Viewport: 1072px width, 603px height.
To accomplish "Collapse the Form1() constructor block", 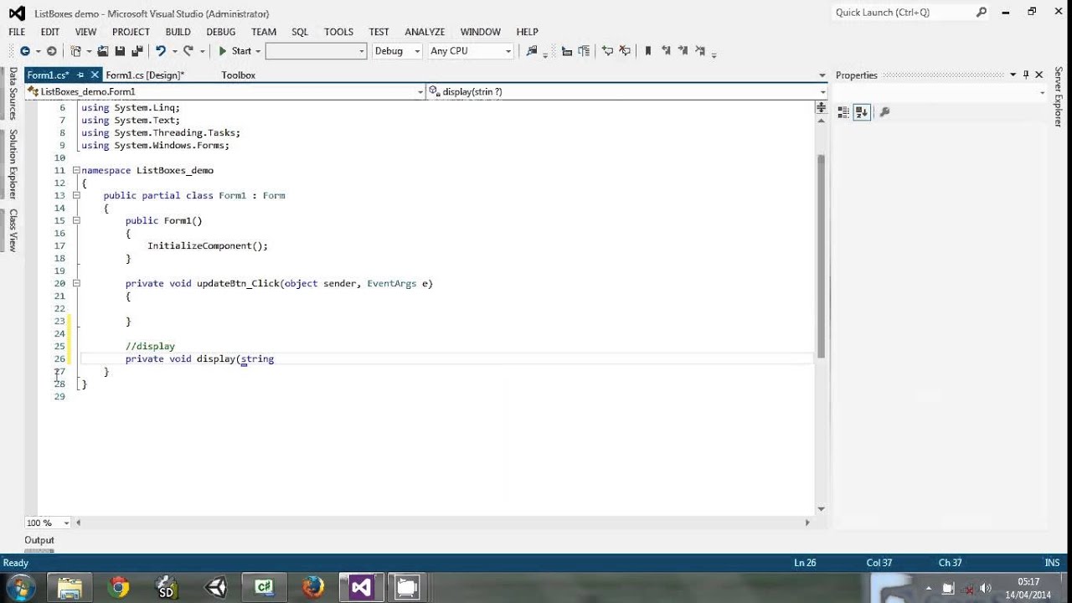I will [76, 220].
